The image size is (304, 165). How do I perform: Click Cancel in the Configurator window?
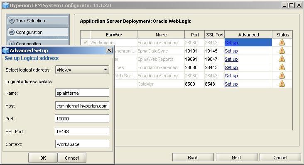tap(280, 158)
